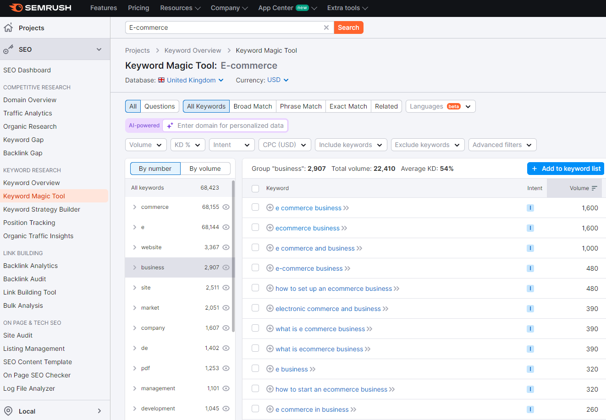This screenshot has width=606, height=420.
Task: Open the Company menu
Action: coord(229,8)
